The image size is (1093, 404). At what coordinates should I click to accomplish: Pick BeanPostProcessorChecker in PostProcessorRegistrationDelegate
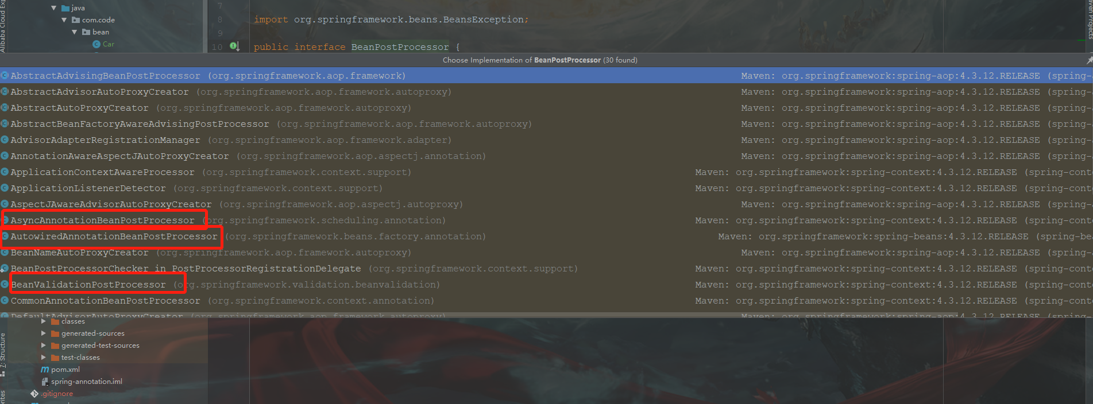(x=546, y=269)
